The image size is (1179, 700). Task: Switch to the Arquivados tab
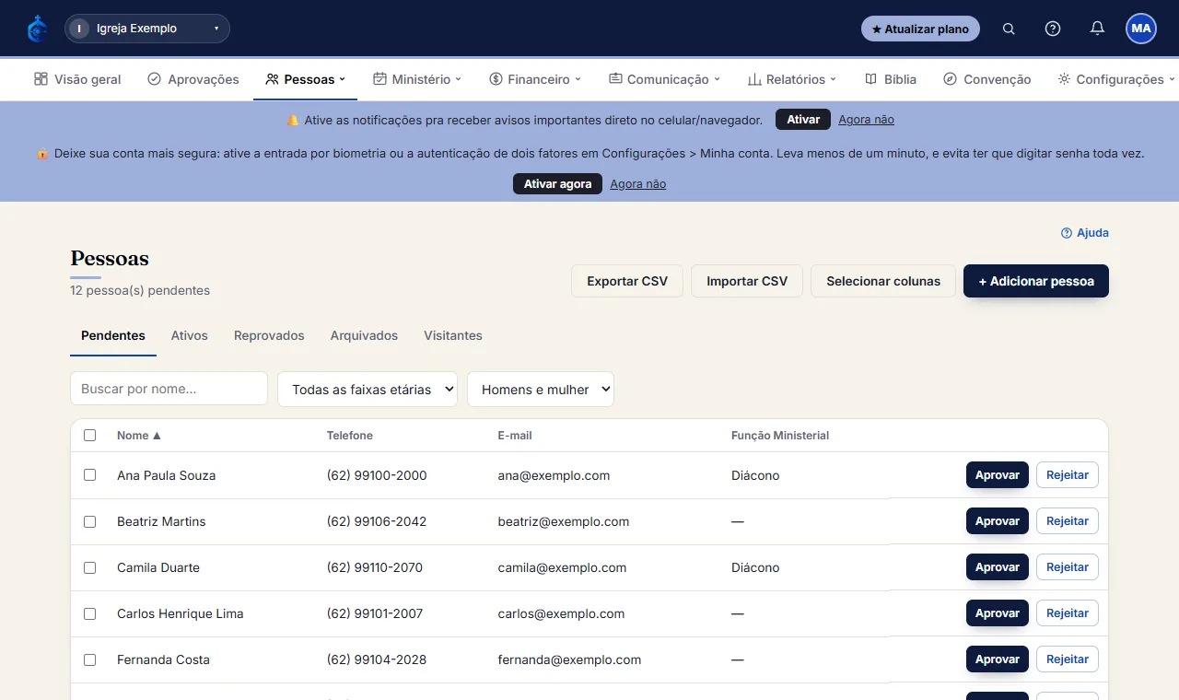364,335
